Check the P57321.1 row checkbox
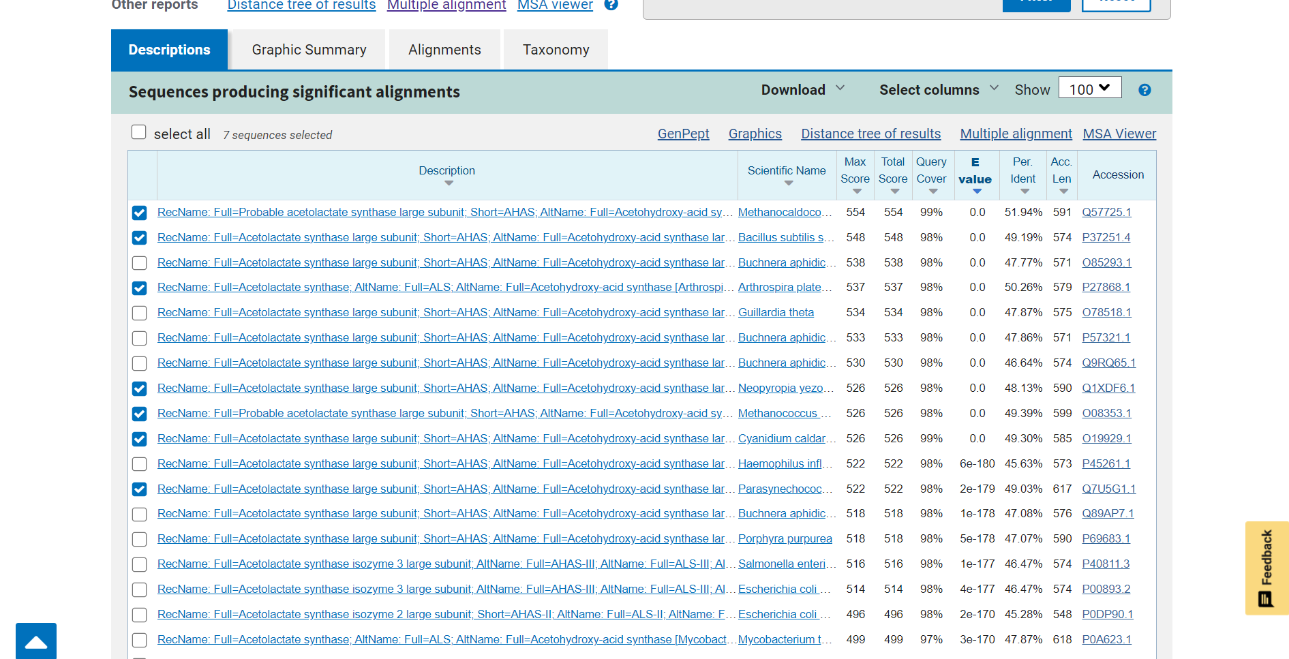Screen dimensions: 1289x659 point(140,339)
